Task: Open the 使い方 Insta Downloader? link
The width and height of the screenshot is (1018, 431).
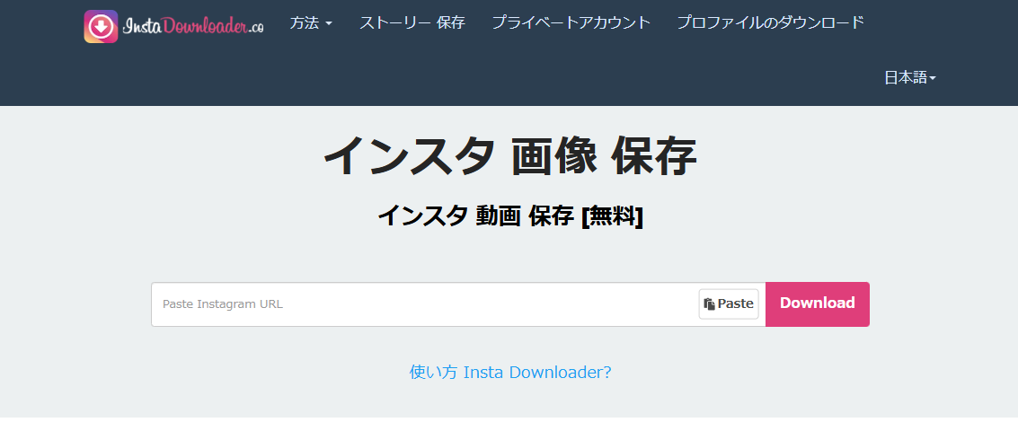Action: tap(510, 372)
